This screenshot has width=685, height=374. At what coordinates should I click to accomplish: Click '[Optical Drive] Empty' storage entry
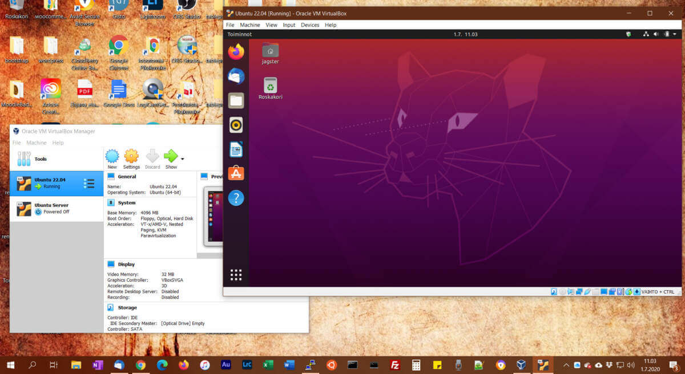[x=183, y=323]
